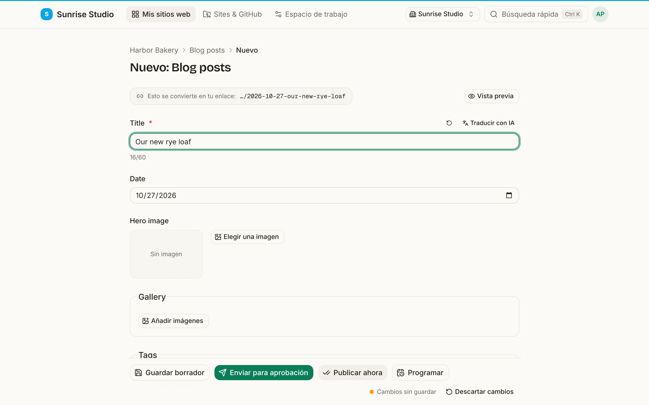Open the Sunrise Studio workspace switcher
649x405 pixels.
(x=442, y=14)
